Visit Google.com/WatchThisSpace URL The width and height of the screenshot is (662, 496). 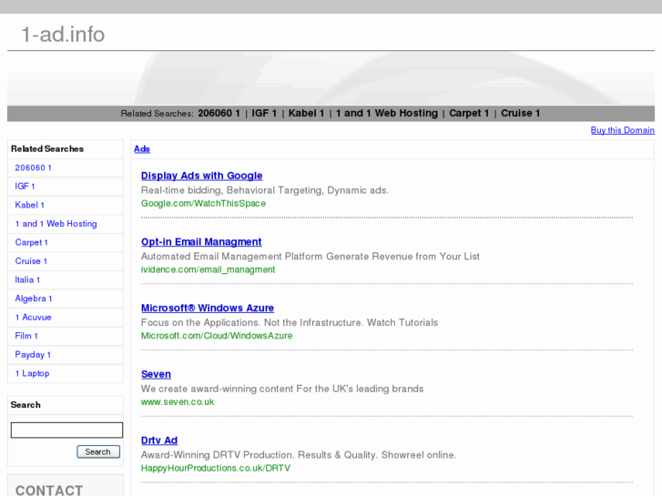(203, 204)
